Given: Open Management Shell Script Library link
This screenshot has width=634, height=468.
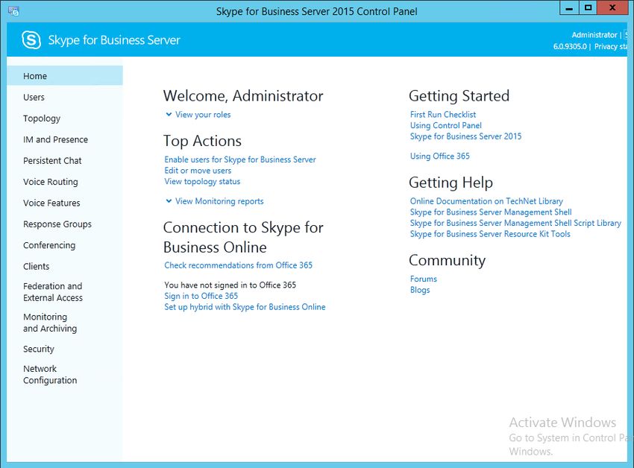Looking at the screenshot, I should [x=515, y=223].
